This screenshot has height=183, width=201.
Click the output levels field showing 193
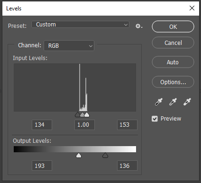pos(42,166)
